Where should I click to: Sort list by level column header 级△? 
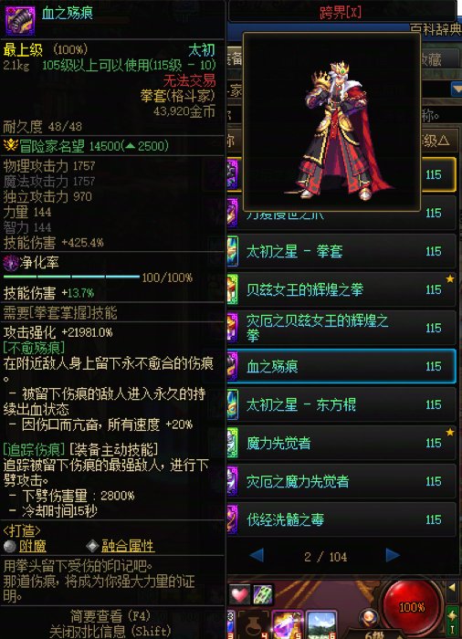[436, 141]
